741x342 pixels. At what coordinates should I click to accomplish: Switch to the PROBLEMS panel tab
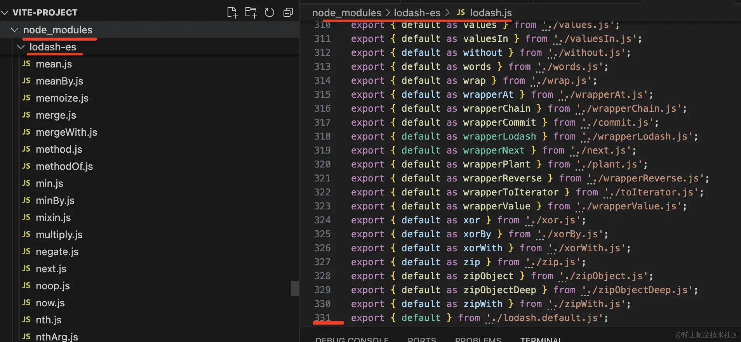(x=478, y=339)
